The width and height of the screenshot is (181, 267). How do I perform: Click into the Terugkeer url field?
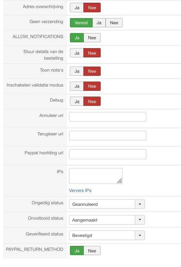(108, 135)
